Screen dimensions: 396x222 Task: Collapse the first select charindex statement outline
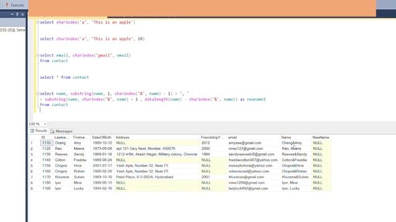38,22
